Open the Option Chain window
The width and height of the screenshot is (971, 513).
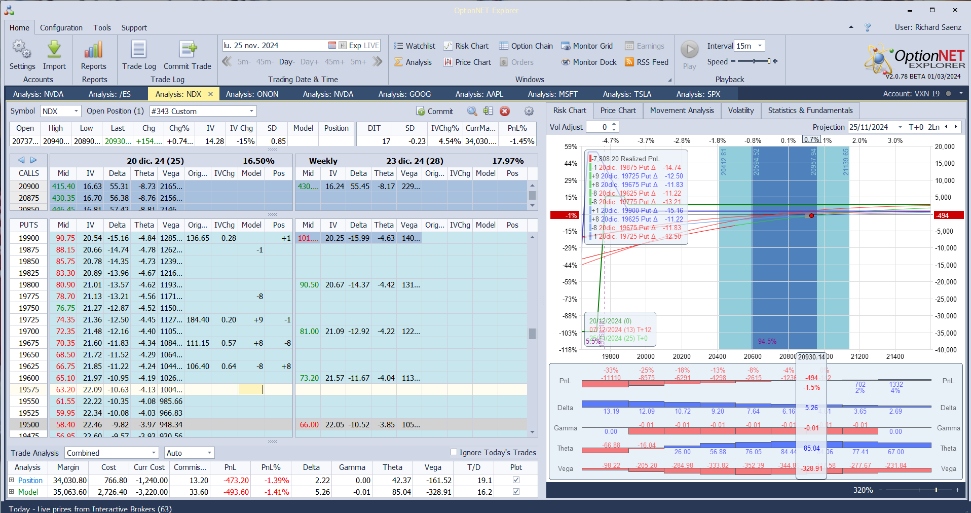(526, 46)
